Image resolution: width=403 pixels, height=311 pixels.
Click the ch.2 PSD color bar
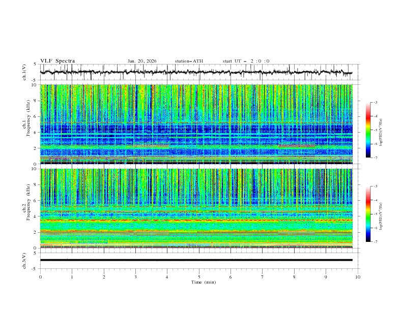(x=368, y=214)
